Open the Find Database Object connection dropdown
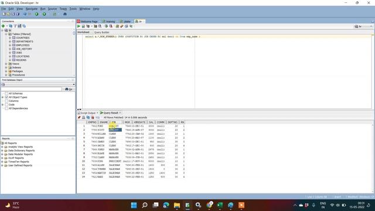 [x=74, y=84]
